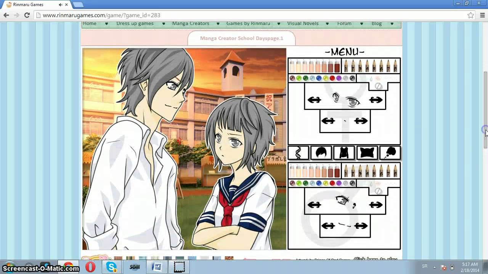Choose the red eye color in female panel
This screenshot has width=488, height=274.
coord(332,78)
